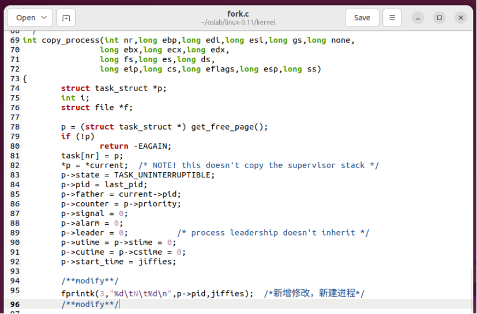477x314 pixels.
Task: Open the hamburger menu button
Action: pyautogui.click(x=392, y=18)
